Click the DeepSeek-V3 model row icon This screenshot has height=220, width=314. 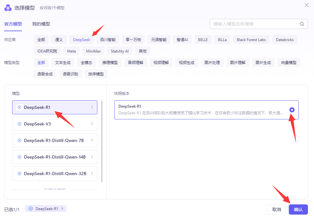coord(19,124)
